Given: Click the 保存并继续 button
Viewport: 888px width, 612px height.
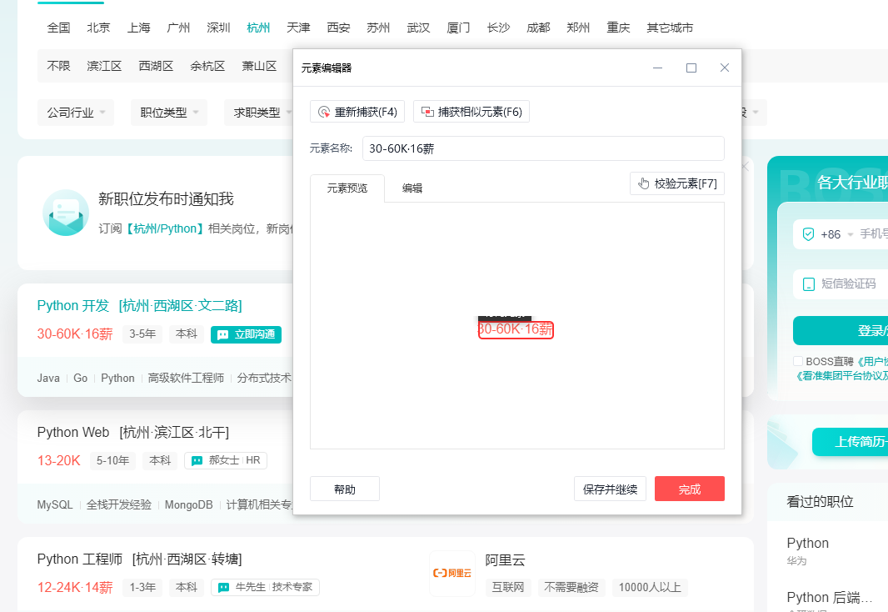Looking at the screenshot, I should pyautogui.click(x=611, y=489).
